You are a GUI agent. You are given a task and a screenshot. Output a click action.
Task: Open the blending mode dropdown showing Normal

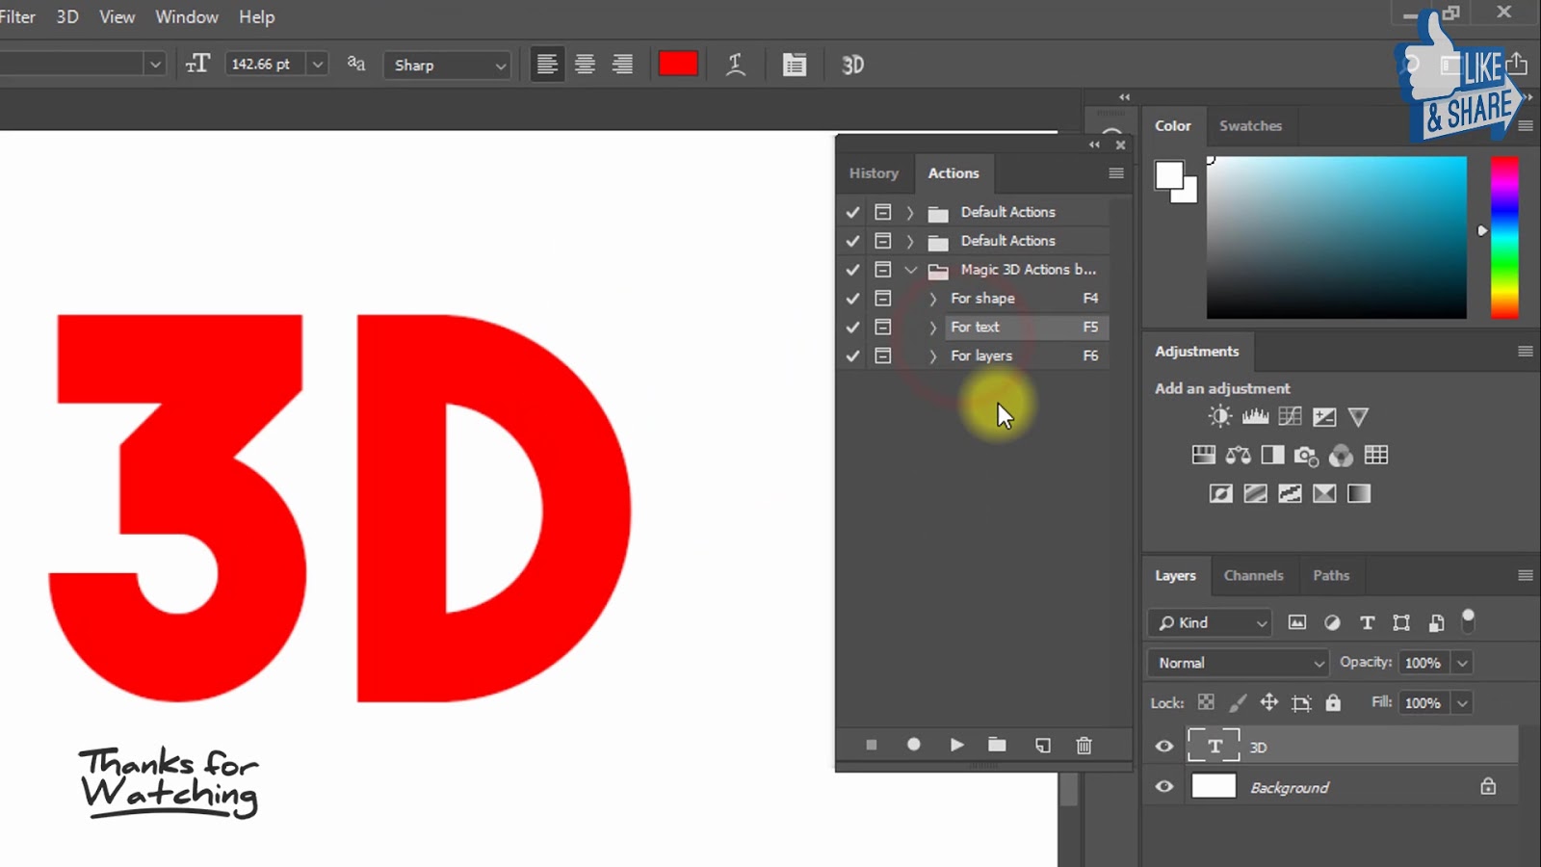click(1236, 663)
